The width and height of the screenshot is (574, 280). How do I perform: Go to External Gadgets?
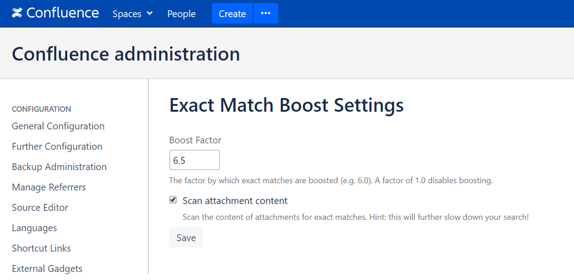[47, 268]
